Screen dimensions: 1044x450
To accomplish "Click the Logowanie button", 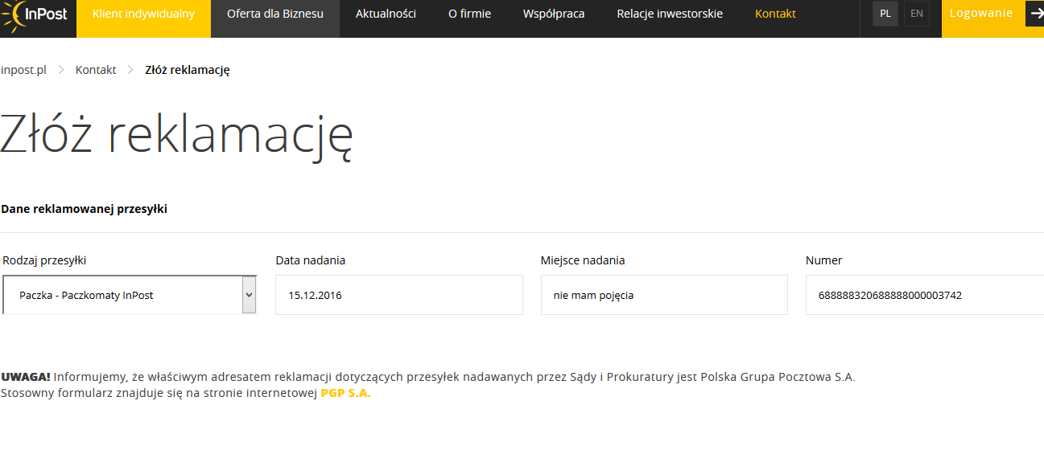I will point(981,14).
